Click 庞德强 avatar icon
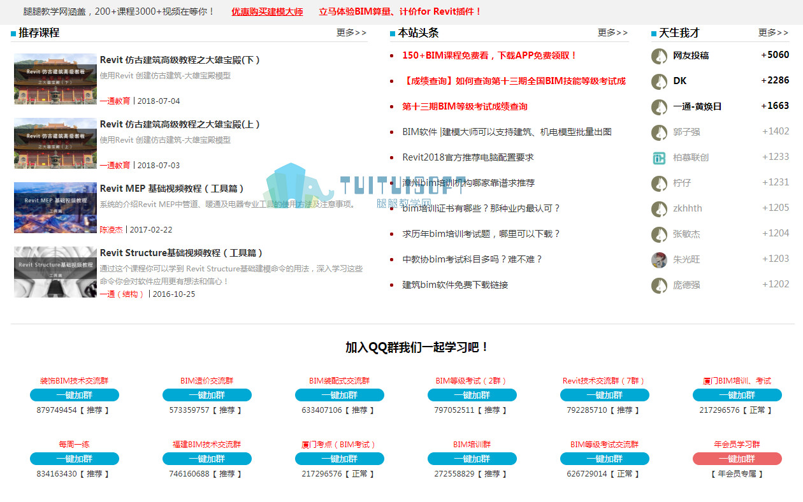The width and height of the screenshot is (803, 502). point(659,285)
